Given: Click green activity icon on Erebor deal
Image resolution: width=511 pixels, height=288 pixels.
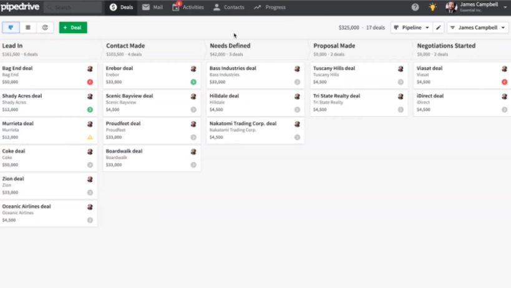Looking at the screenshot, I should click(x=193, y=82).
